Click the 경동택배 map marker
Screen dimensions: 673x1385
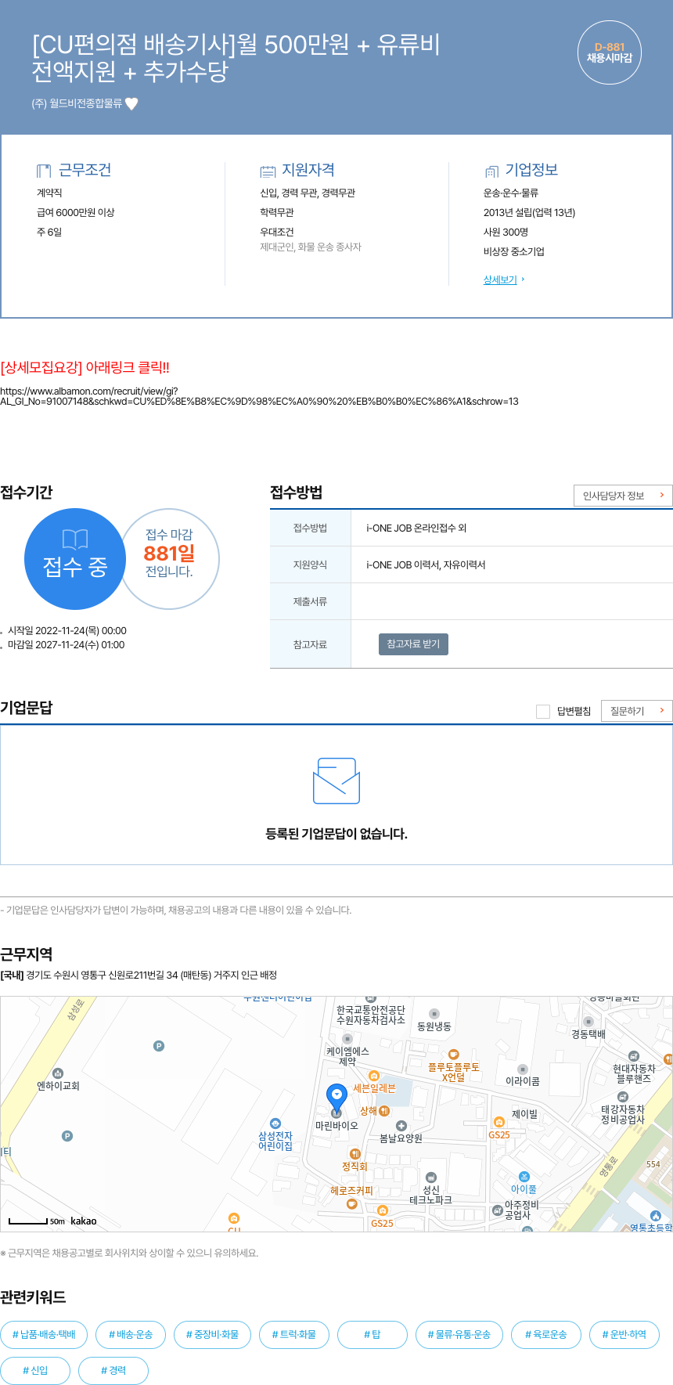pyautogui.click(x=588, y=1022)
